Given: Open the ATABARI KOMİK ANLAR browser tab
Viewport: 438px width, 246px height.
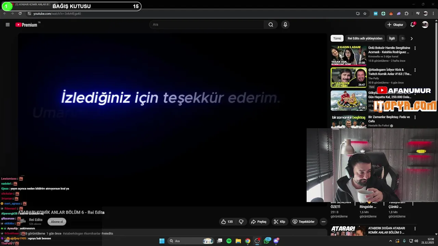Looking at the screenshot, I should coord(33,4).
